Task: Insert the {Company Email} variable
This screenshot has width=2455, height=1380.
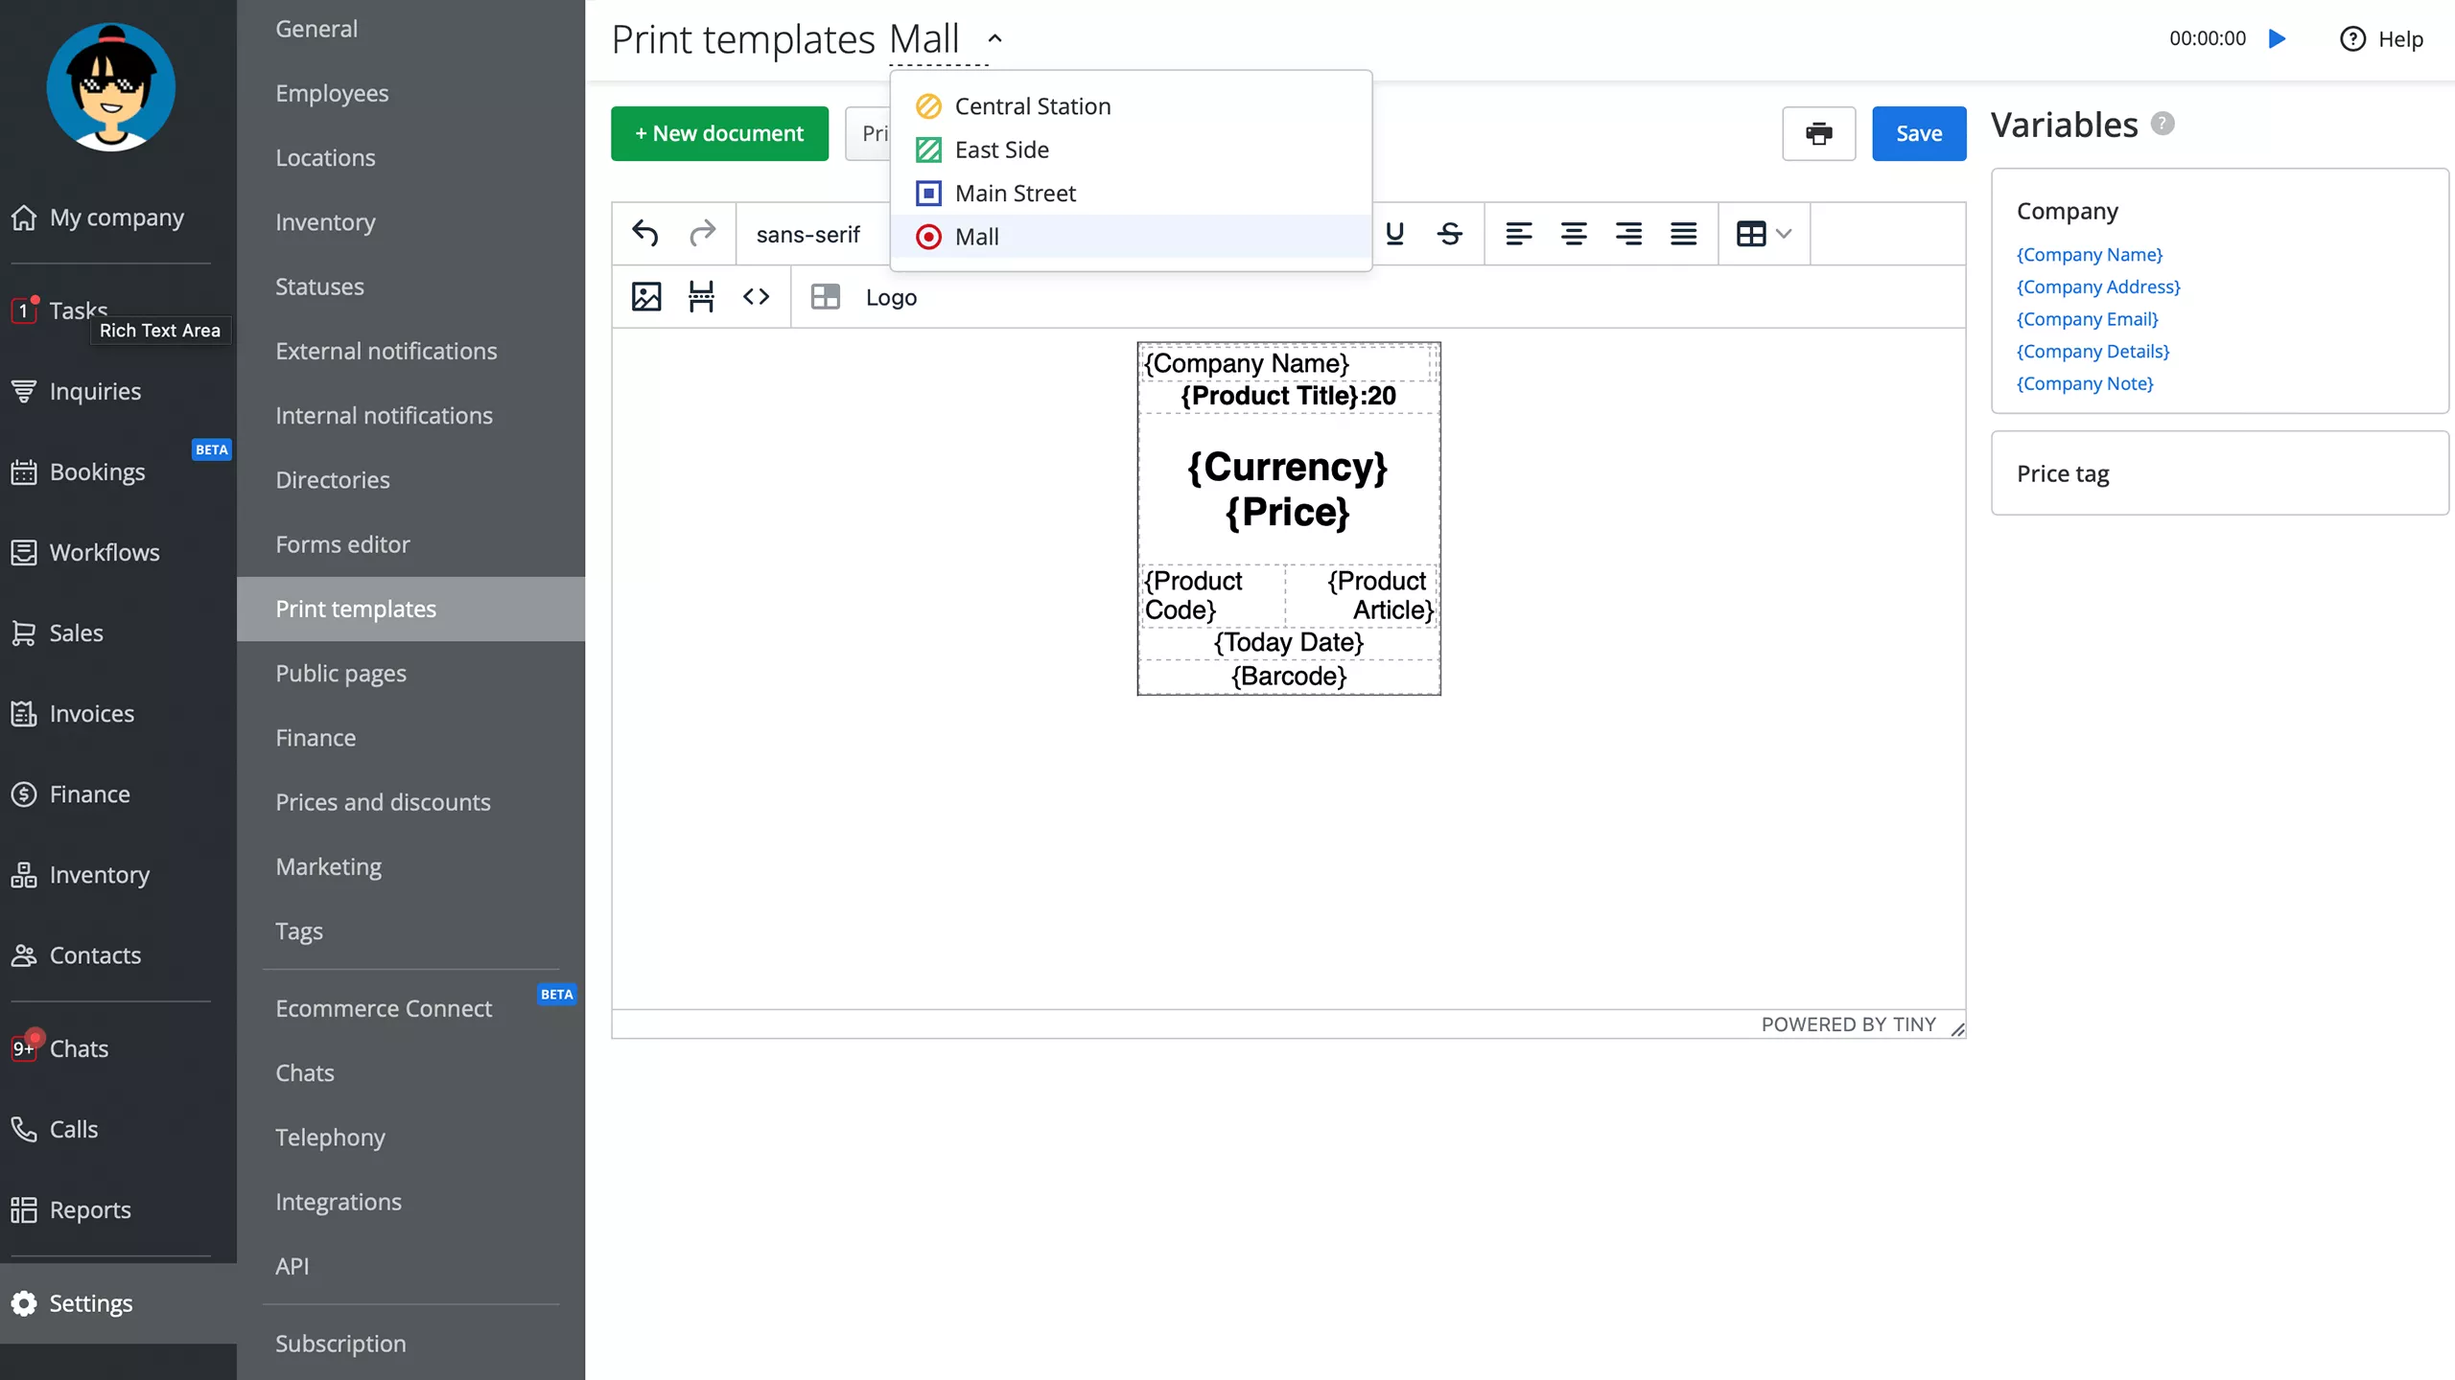Action: [2087, 319]
